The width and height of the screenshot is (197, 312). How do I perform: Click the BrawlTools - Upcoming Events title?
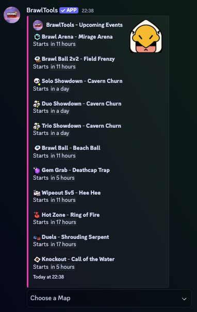coord(85,25)
